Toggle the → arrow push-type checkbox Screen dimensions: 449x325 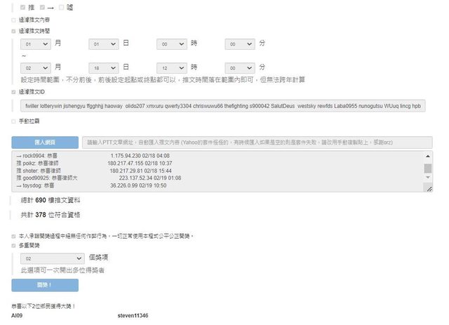[43, 7]
